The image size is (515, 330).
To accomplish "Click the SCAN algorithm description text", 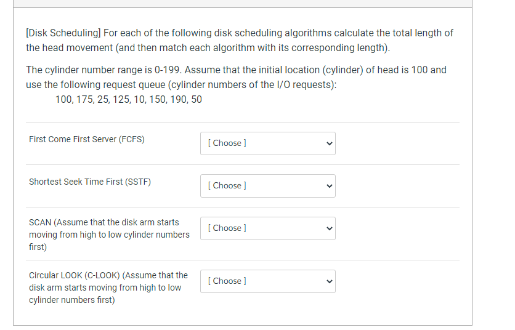I will [x=109, y=235].
